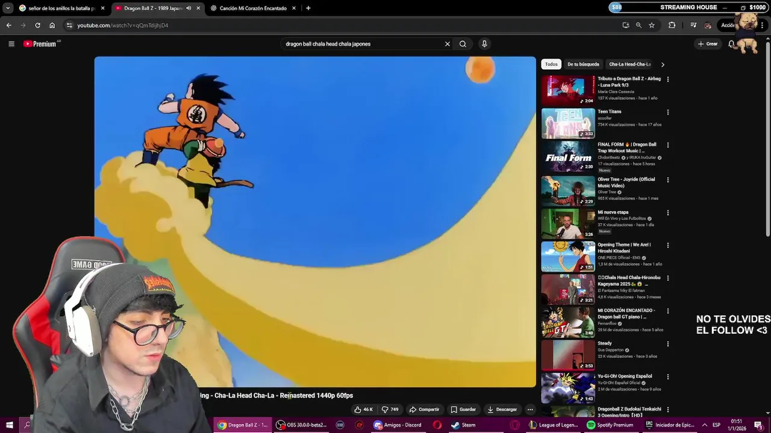
Task: Switch to señor de los anillos tab
Action: click(x=63, y=8)
